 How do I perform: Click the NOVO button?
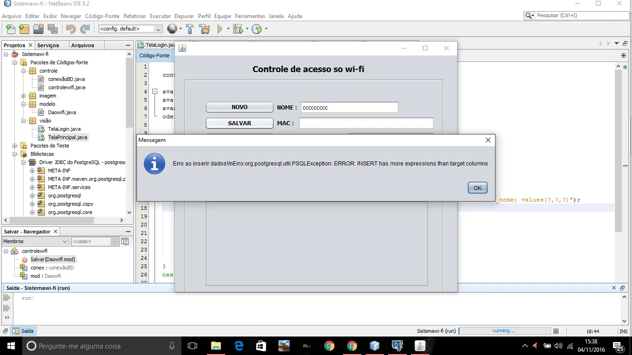(240, 107)
